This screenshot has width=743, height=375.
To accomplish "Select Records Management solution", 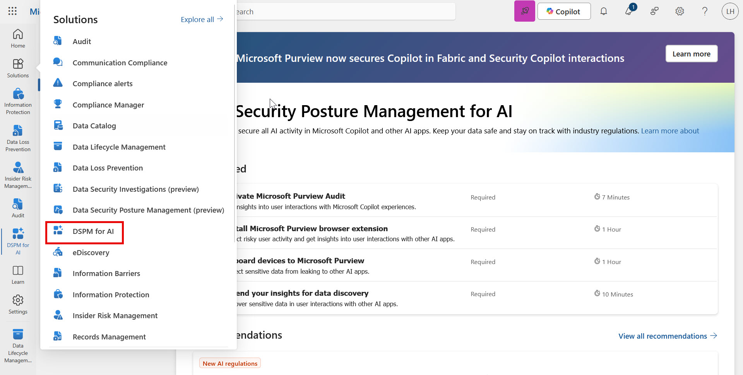I will (x=109, y=337).
